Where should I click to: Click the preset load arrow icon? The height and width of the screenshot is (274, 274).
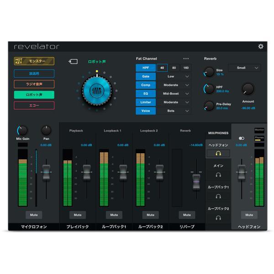point(73,62)
